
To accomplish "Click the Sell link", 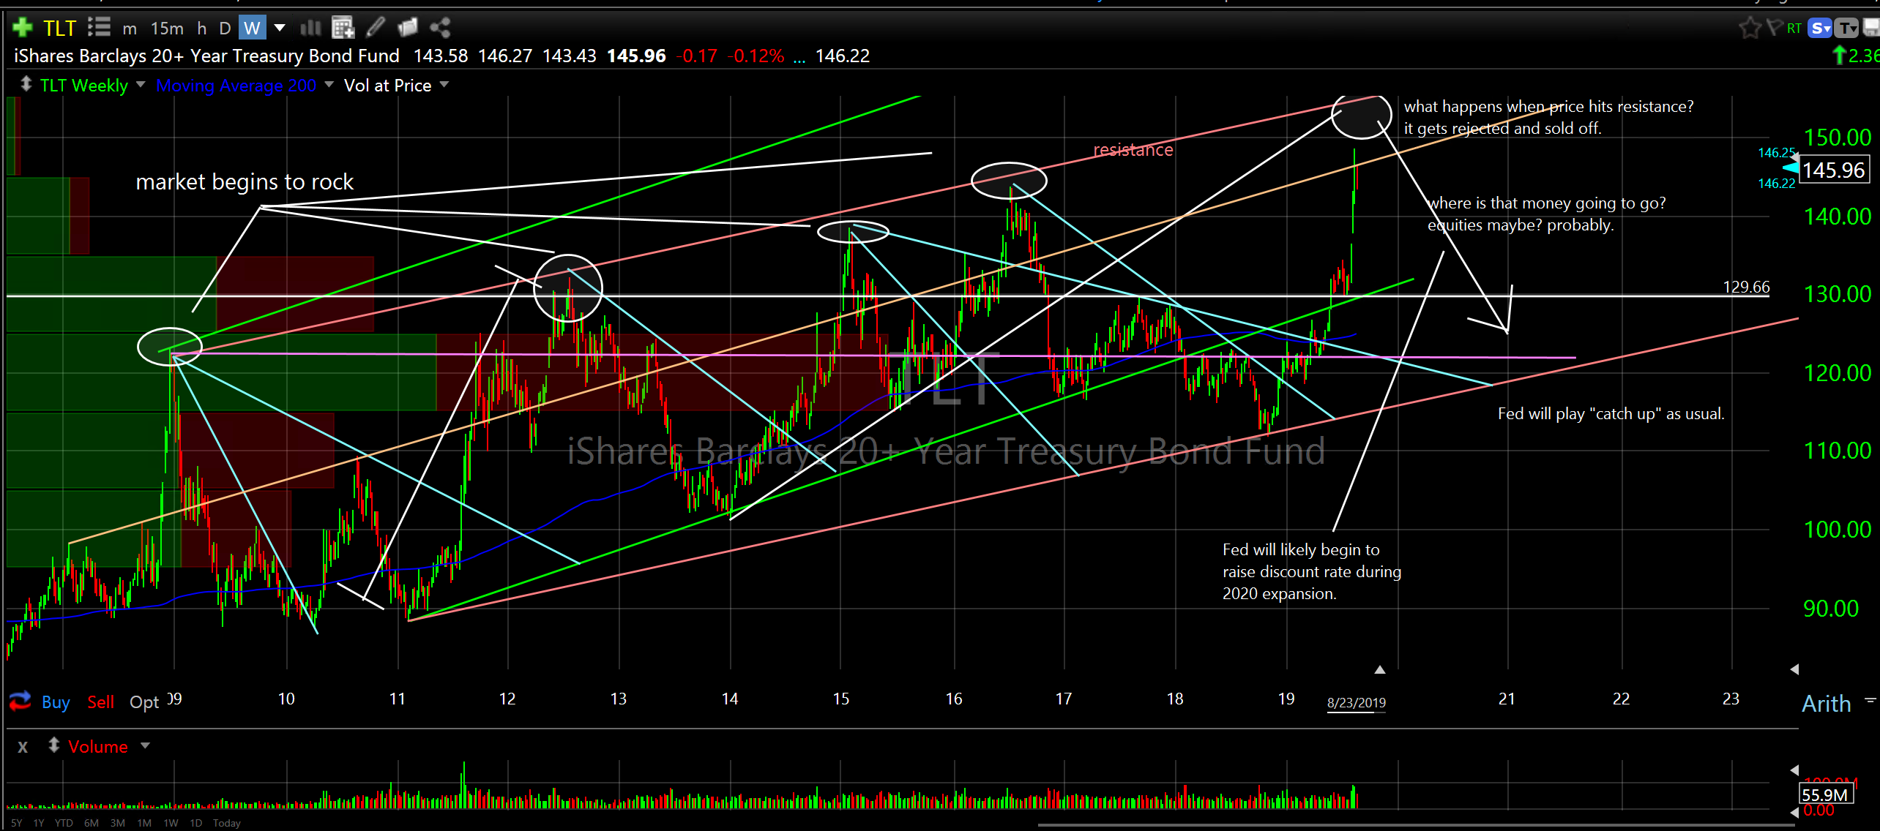I will [x=100, y=702].
